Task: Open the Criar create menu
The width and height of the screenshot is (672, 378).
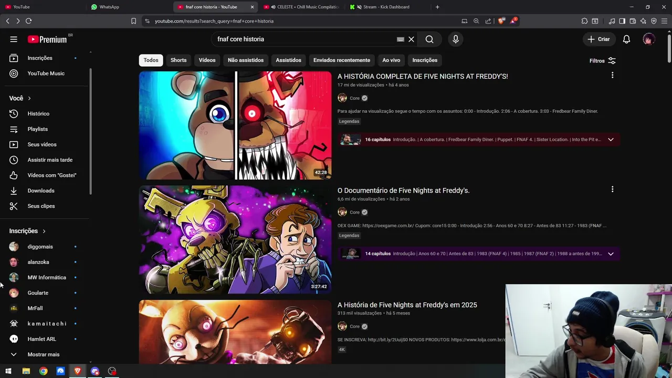Action: coord(599,39)
